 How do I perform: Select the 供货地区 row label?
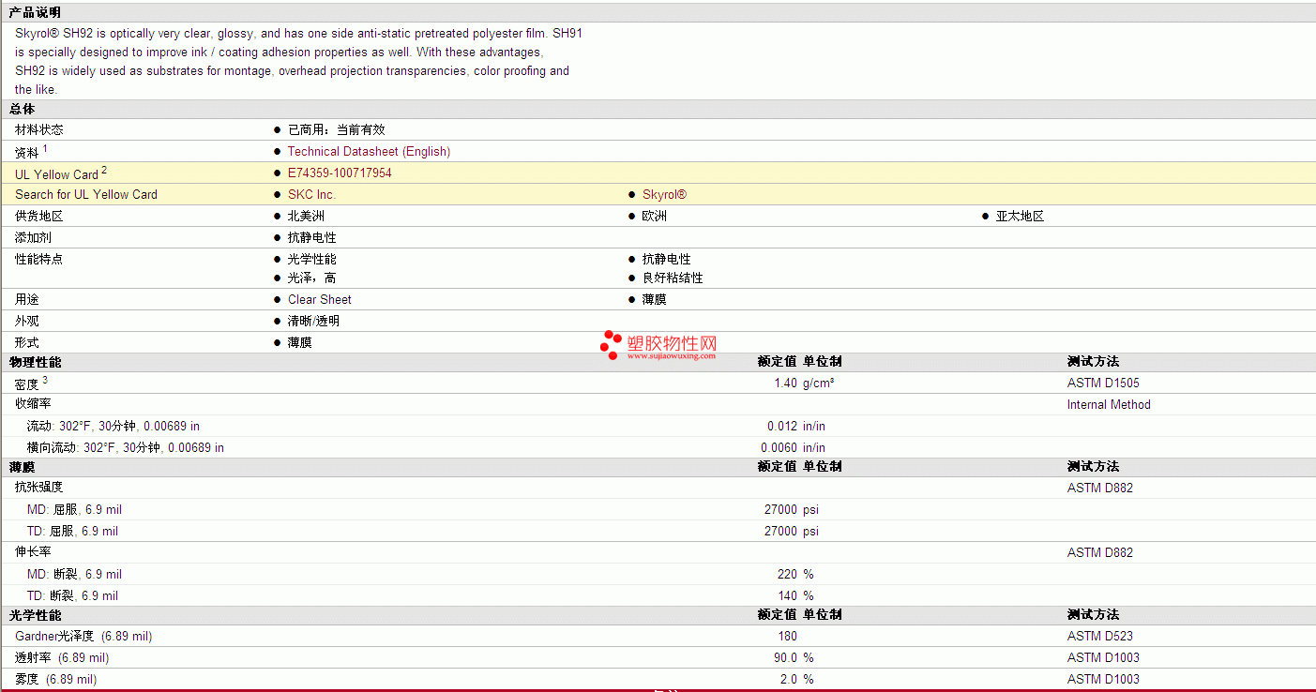point(39,216)
